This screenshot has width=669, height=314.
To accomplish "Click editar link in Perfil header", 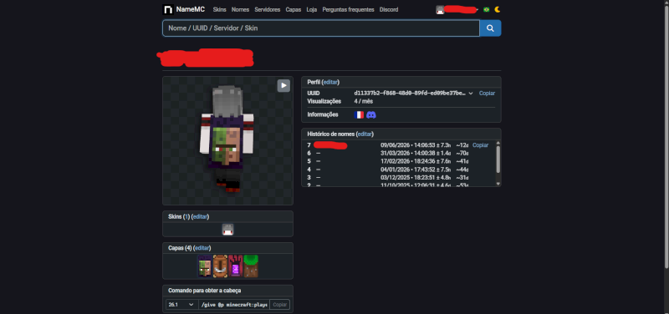I will 330,82.
